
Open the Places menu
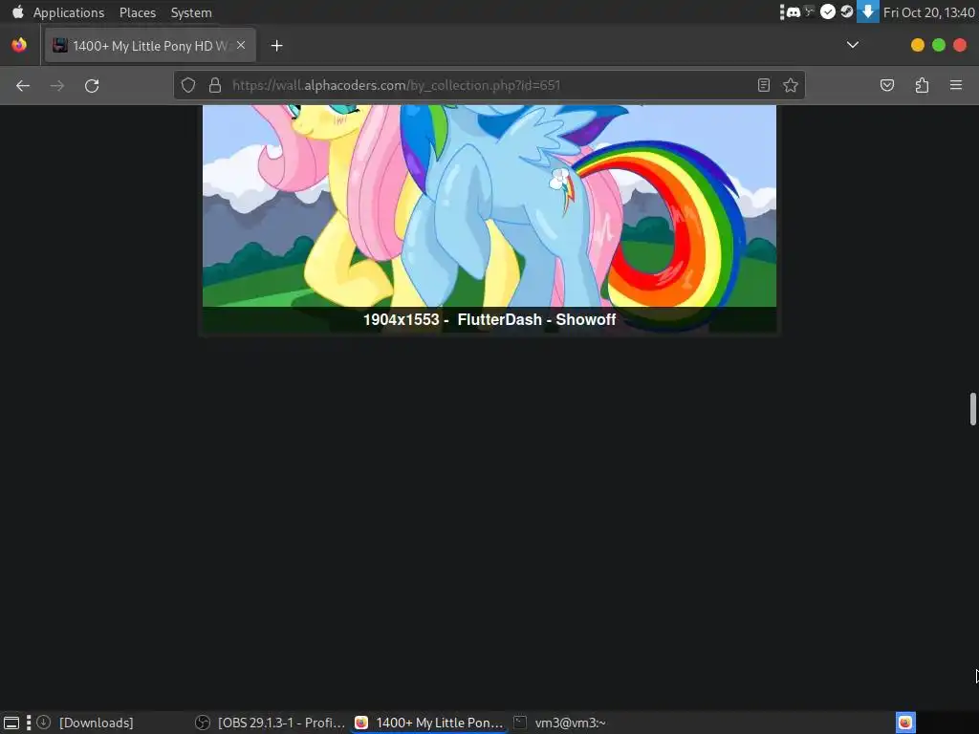pyautogui.click(x=138, y=12)
